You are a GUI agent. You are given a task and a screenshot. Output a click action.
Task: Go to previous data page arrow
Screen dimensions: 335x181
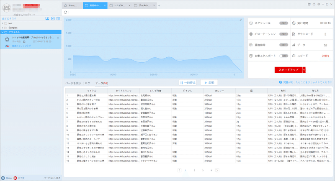click(179, 170)
